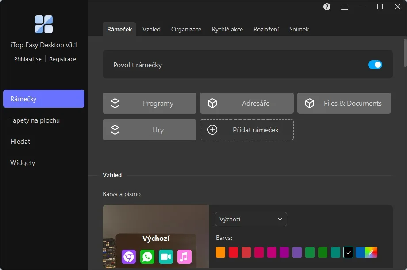Click the plus icon in Přidat rámeček

(x=212, y=130)
